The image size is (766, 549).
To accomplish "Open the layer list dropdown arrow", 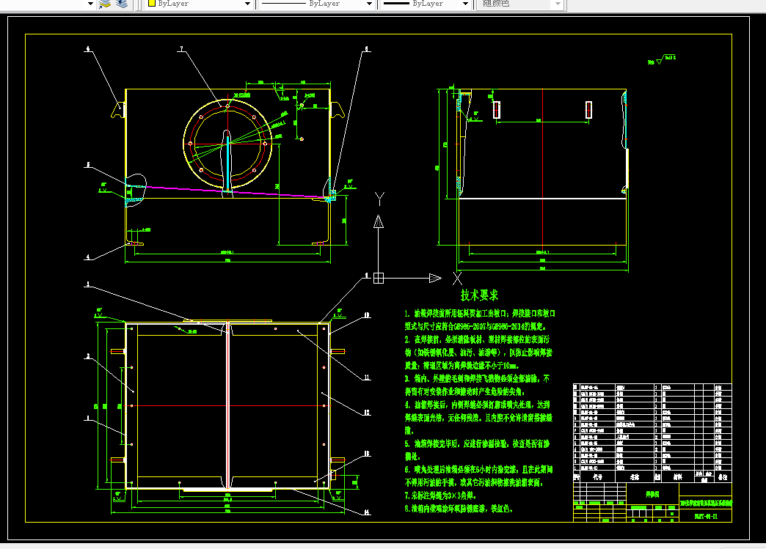I will pos(90,4).
